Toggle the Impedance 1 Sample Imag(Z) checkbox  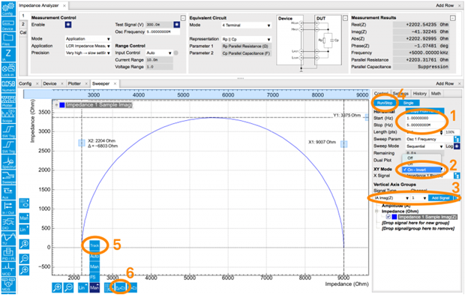coord(388,217)
